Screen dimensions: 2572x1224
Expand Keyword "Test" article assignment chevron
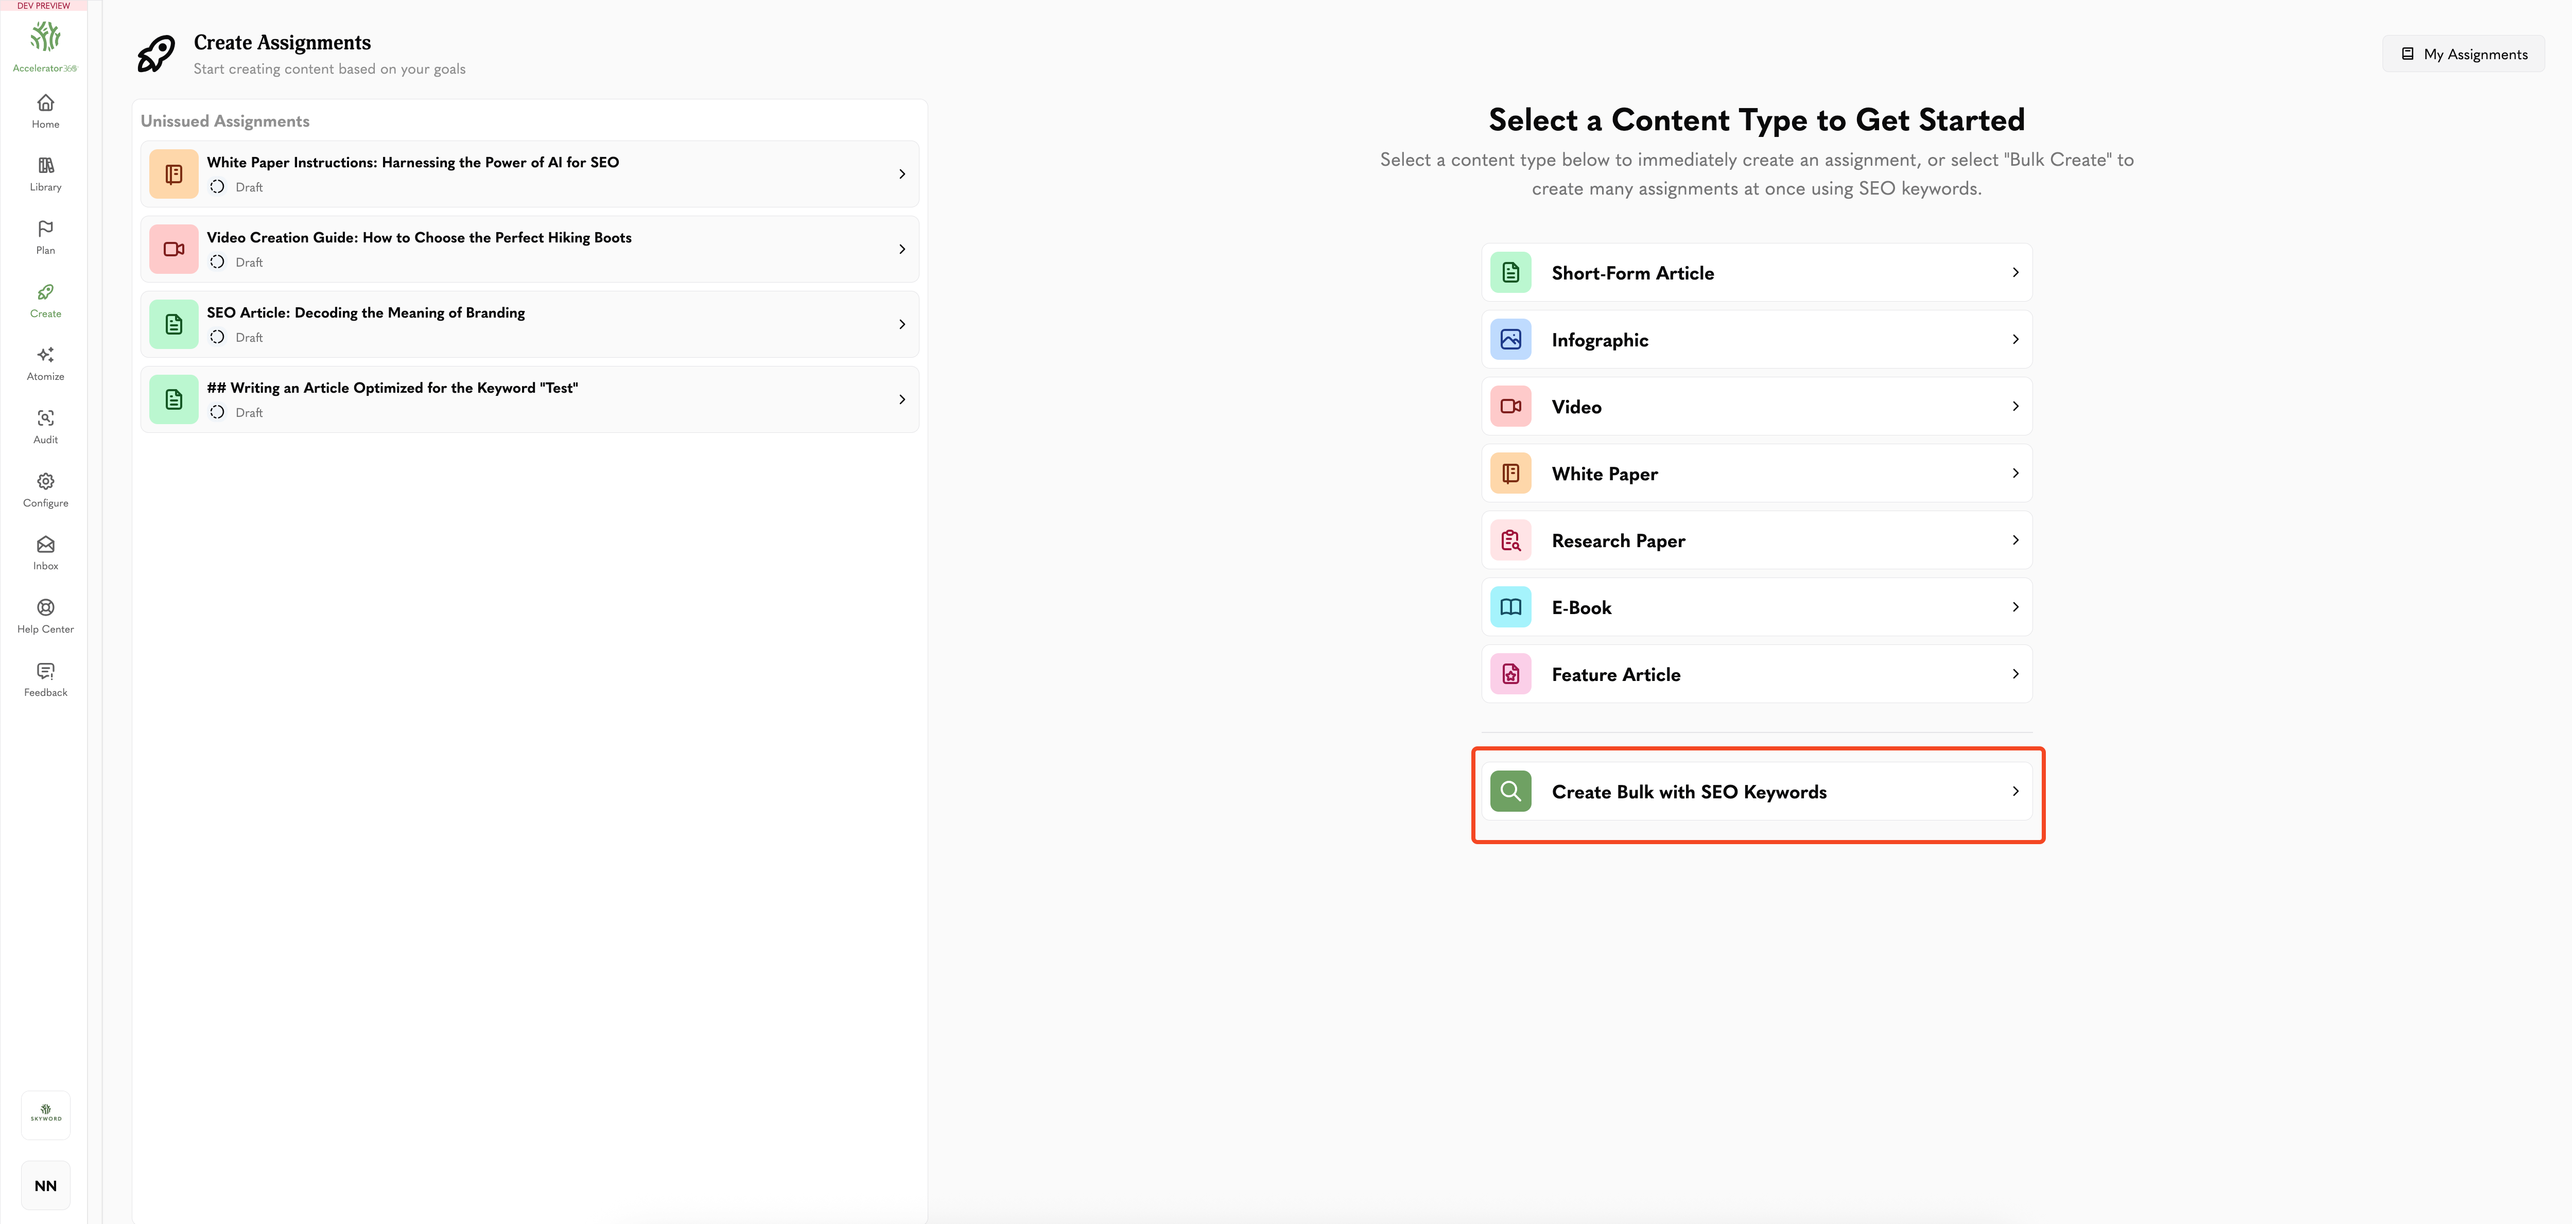tap(901, 399)
